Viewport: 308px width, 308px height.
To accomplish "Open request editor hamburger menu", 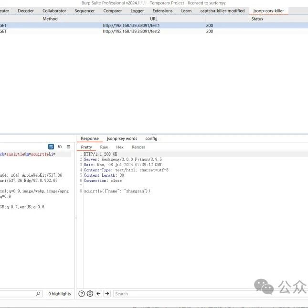I will (68, 147).
